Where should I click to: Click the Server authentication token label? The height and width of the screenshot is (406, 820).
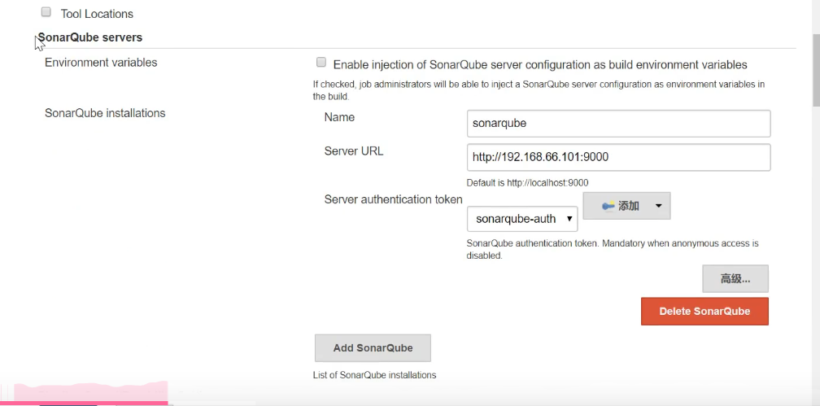[x=393, y=199]
